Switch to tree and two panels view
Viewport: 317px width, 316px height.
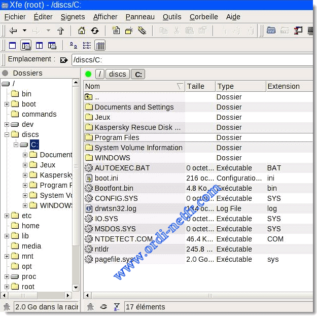pos(52,46)
